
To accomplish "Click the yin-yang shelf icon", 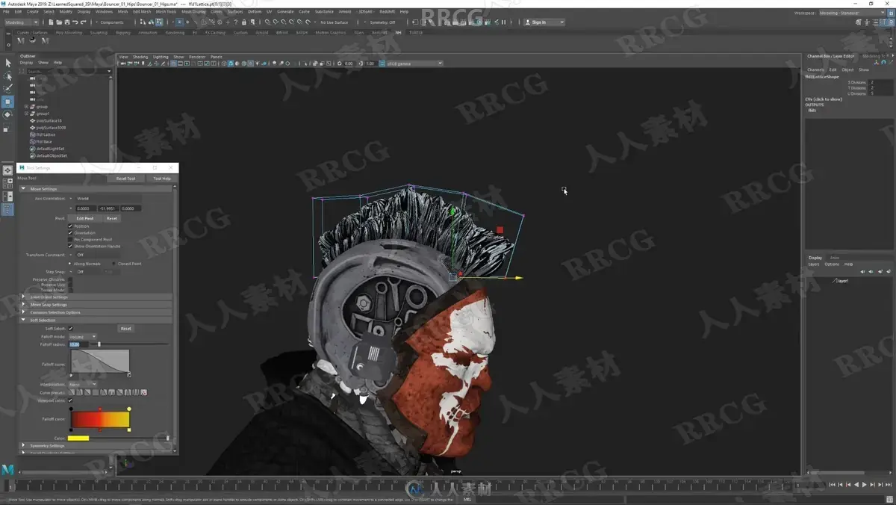I will pyautogui.click(x=33, y=41).
